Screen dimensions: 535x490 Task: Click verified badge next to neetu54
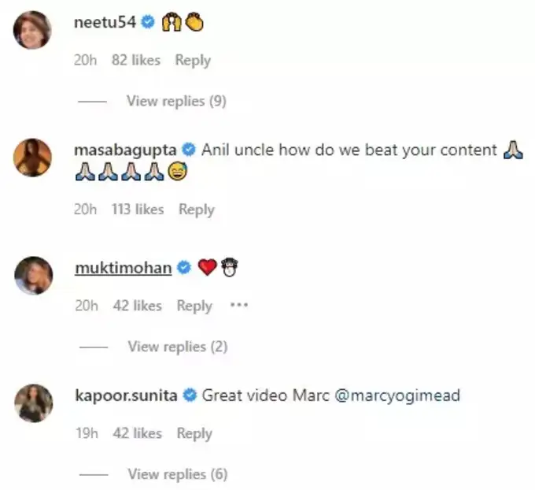click(x=147, y=24)
